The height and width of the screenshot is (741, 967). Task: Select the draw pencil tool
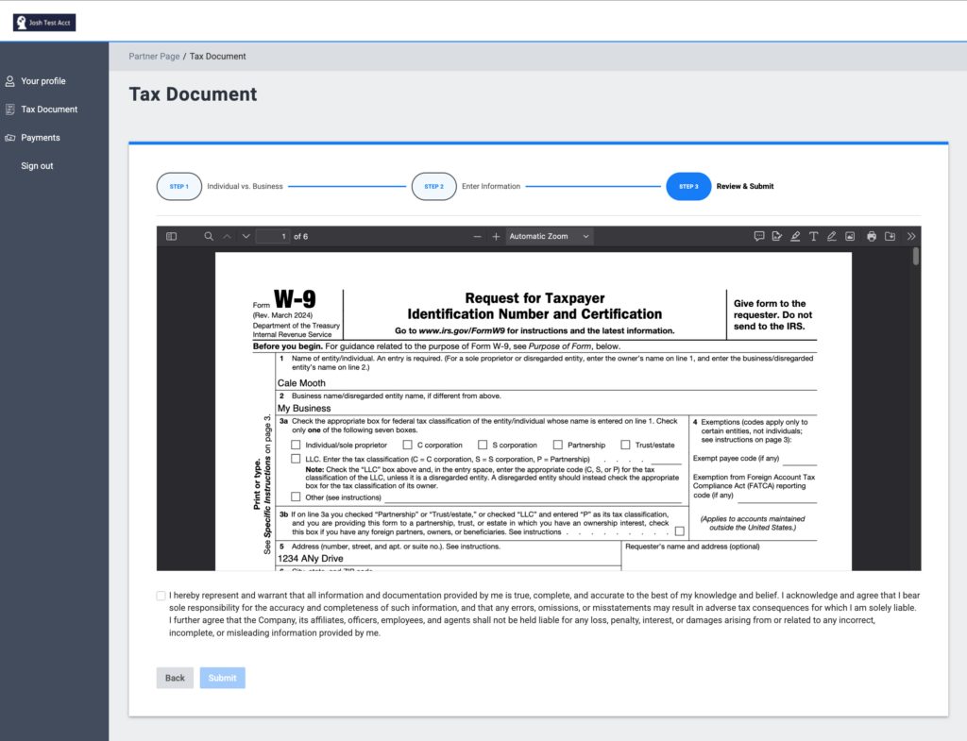pos(831,236)
